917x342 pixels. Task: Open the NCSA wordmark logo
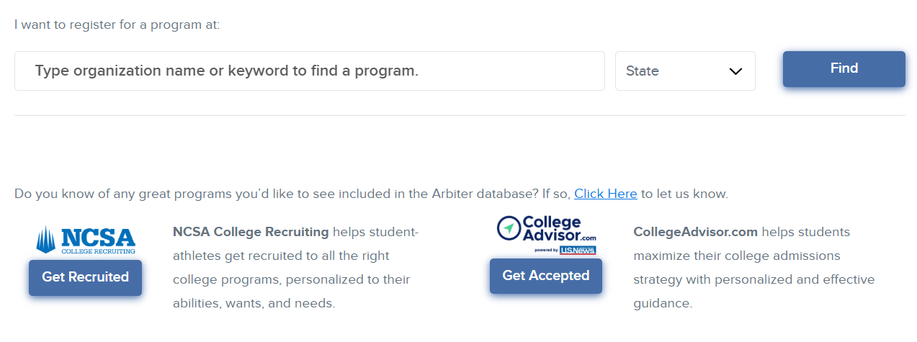click(x=98, y=237)
